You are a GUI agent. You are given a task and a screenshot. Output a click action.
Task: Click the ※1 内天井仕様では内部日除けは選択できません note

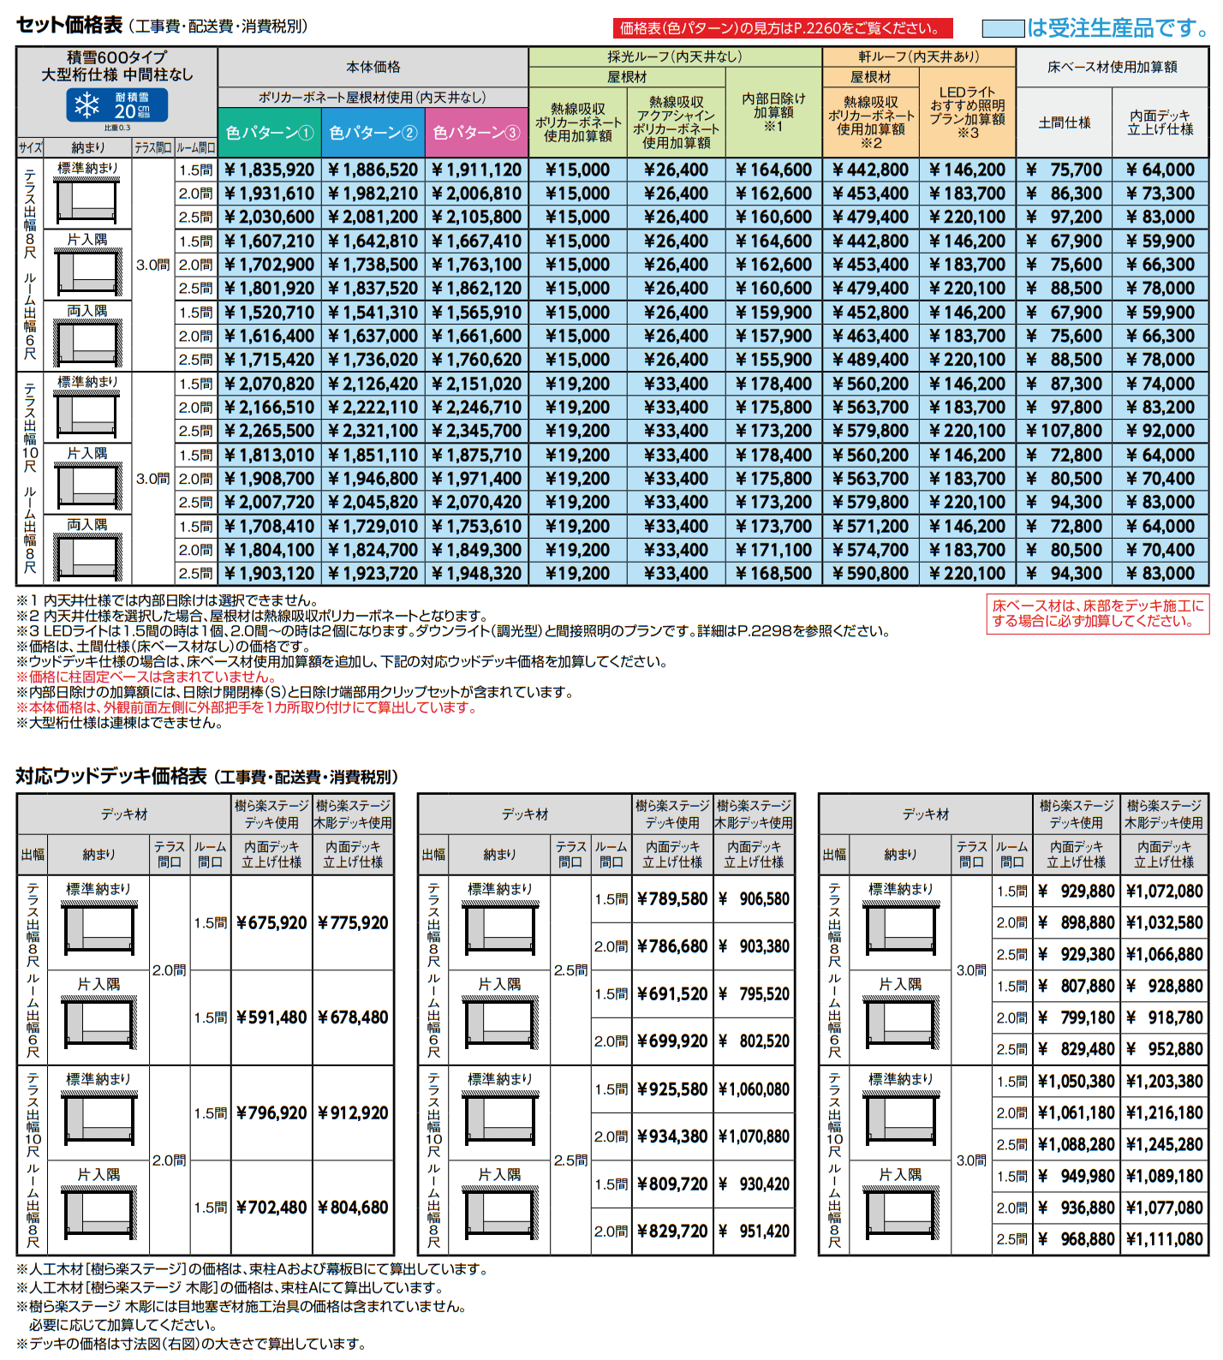(168, 600)
